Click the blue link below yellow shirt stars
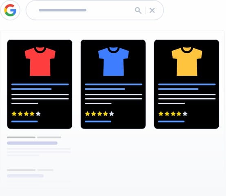The width and height of the screenshot is (226, 196). (x=171, y=122)
